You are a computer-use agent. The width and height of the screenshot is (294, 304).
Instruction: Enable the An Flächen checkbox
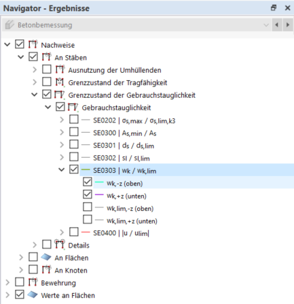(33, 257)
